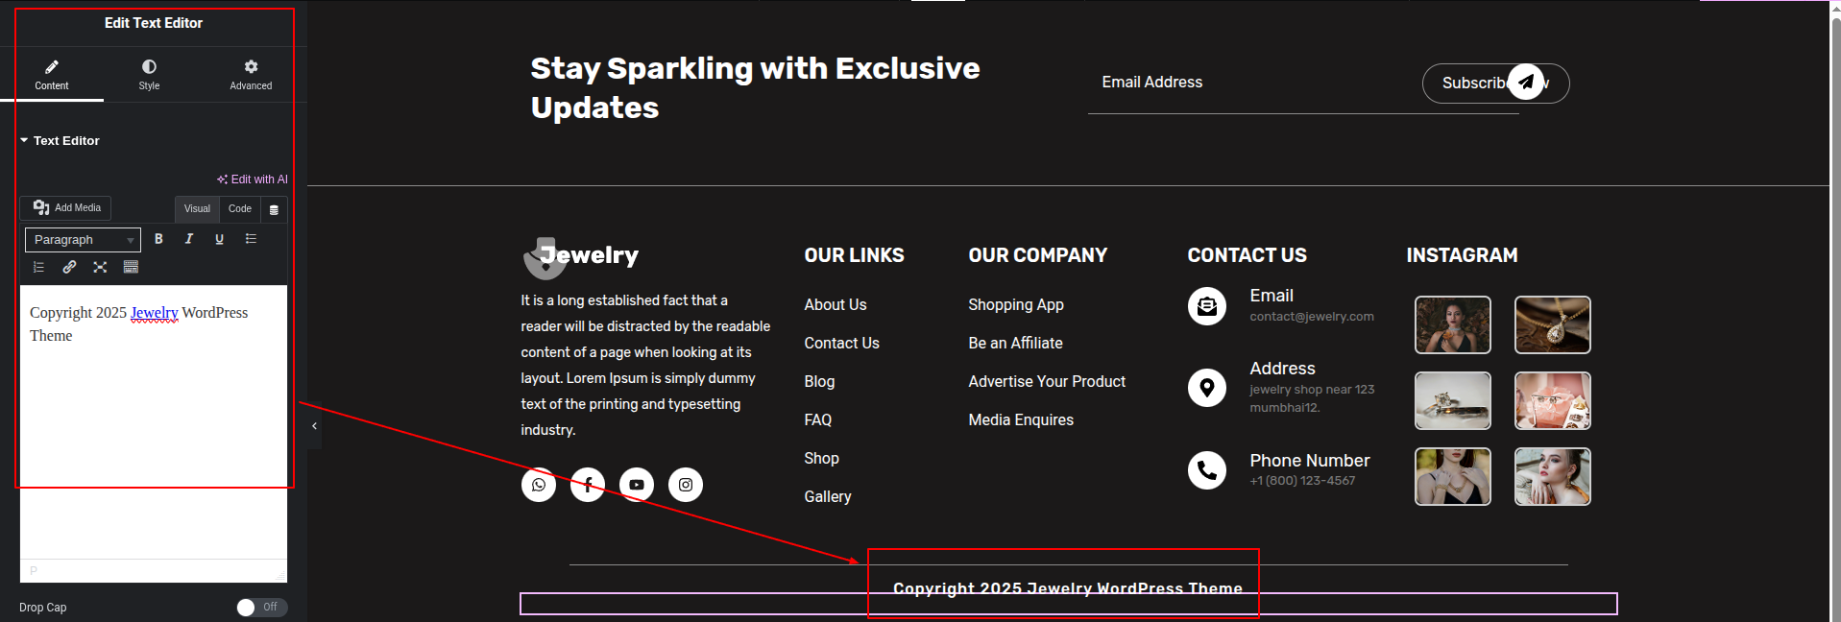
Task: Open dynamic tags database icon
Action: pyautogui.click(x=274, y=209)
